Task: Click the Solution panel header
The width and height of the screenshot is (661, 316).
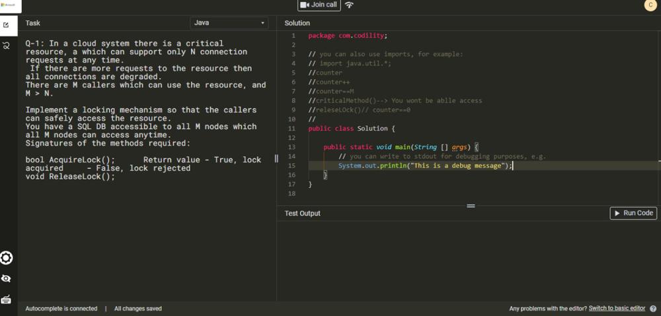Action: (297, 23)
